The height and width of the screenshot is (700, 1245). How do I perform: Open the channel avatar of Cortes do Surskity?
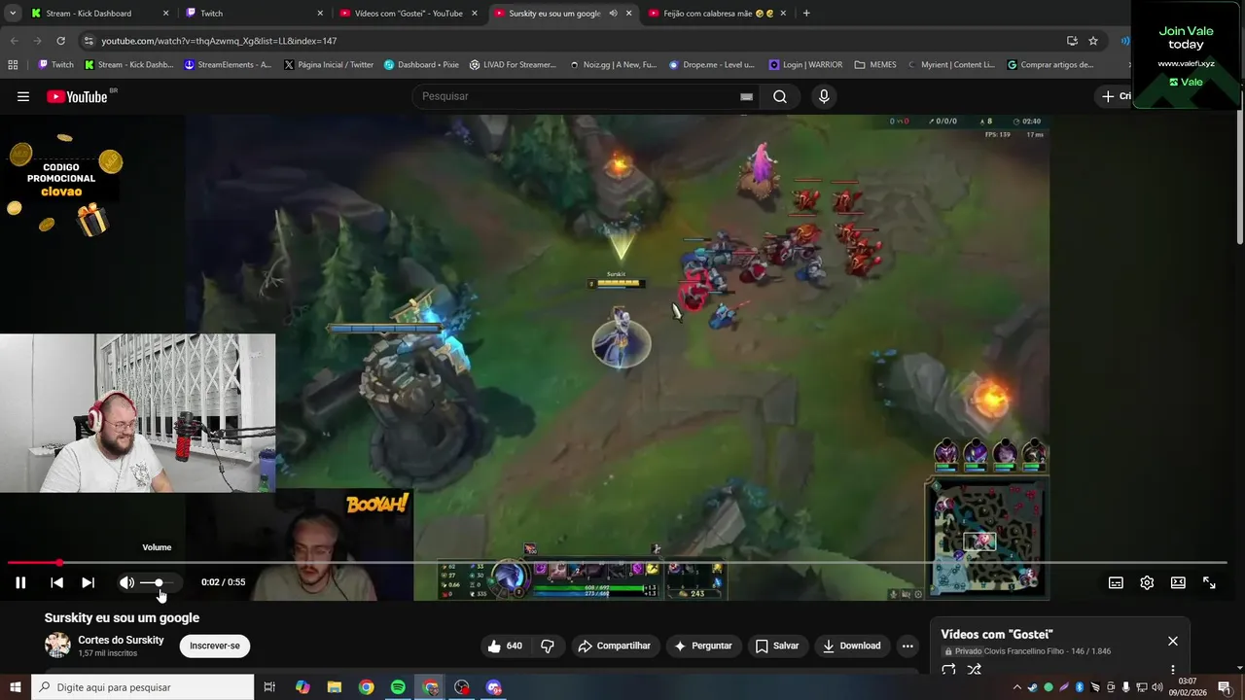pyautogui.click(x=57, y=646)
